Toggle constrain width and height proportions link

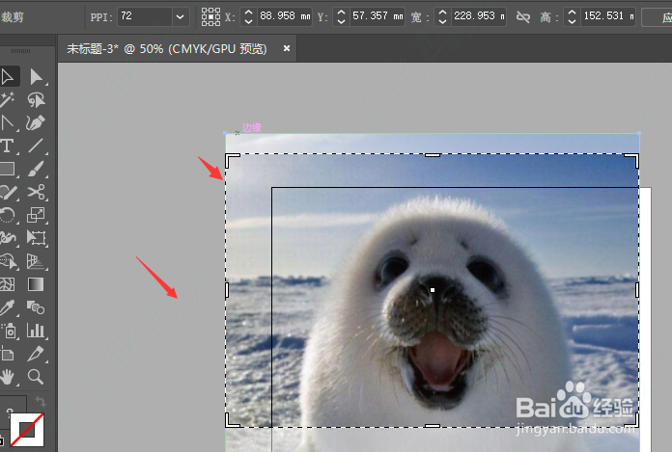523,17
